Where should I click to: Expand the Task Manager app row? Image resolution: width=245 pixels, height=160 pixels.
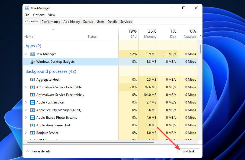[x=26, y=54]
